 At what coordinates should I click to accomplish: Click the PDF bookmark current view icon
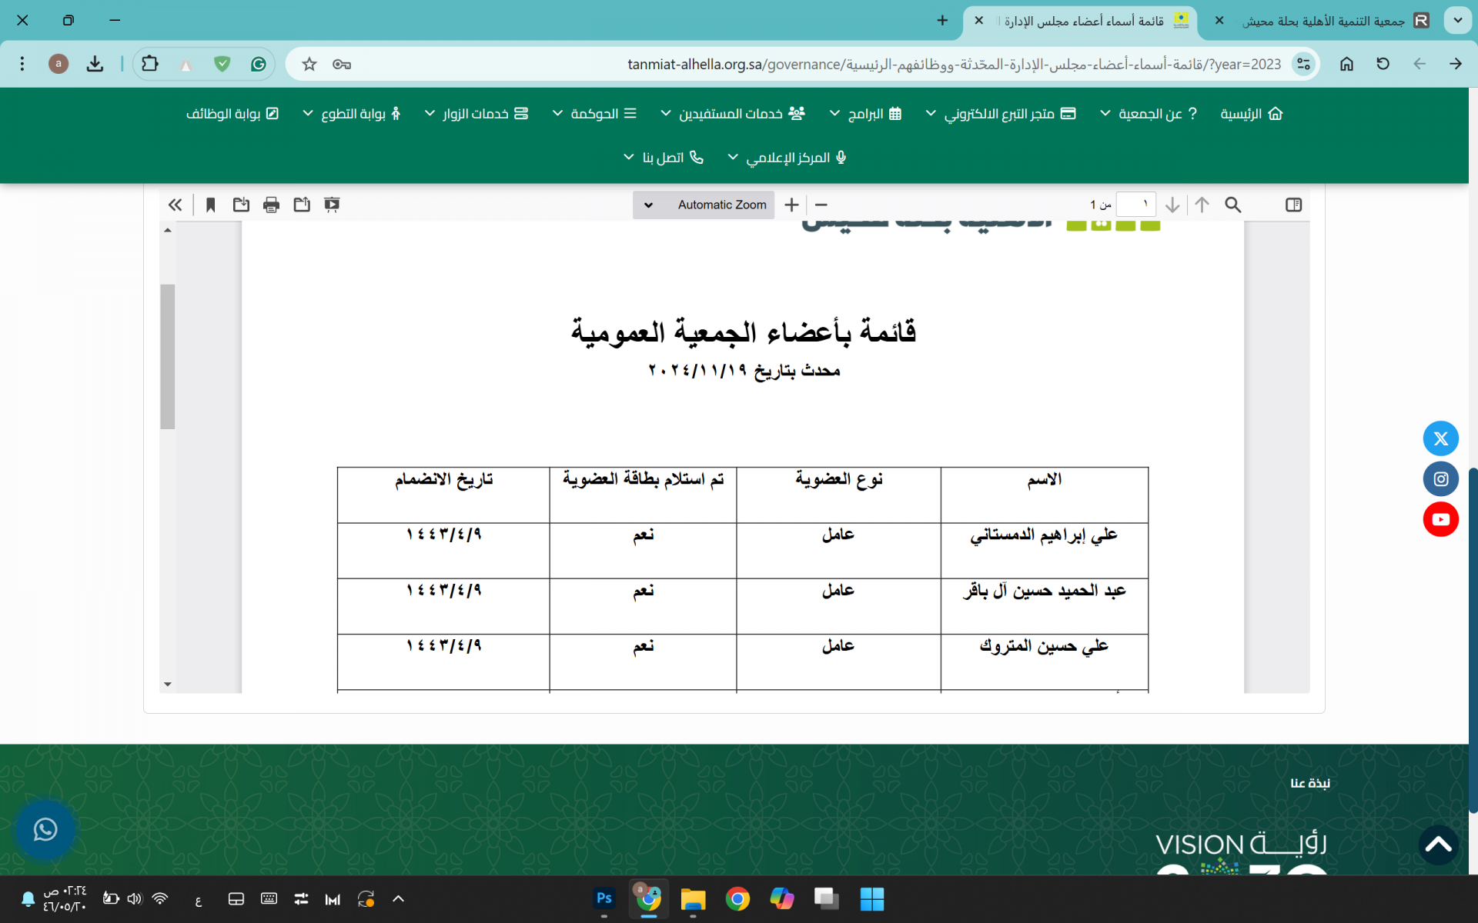tap(210, 205)
